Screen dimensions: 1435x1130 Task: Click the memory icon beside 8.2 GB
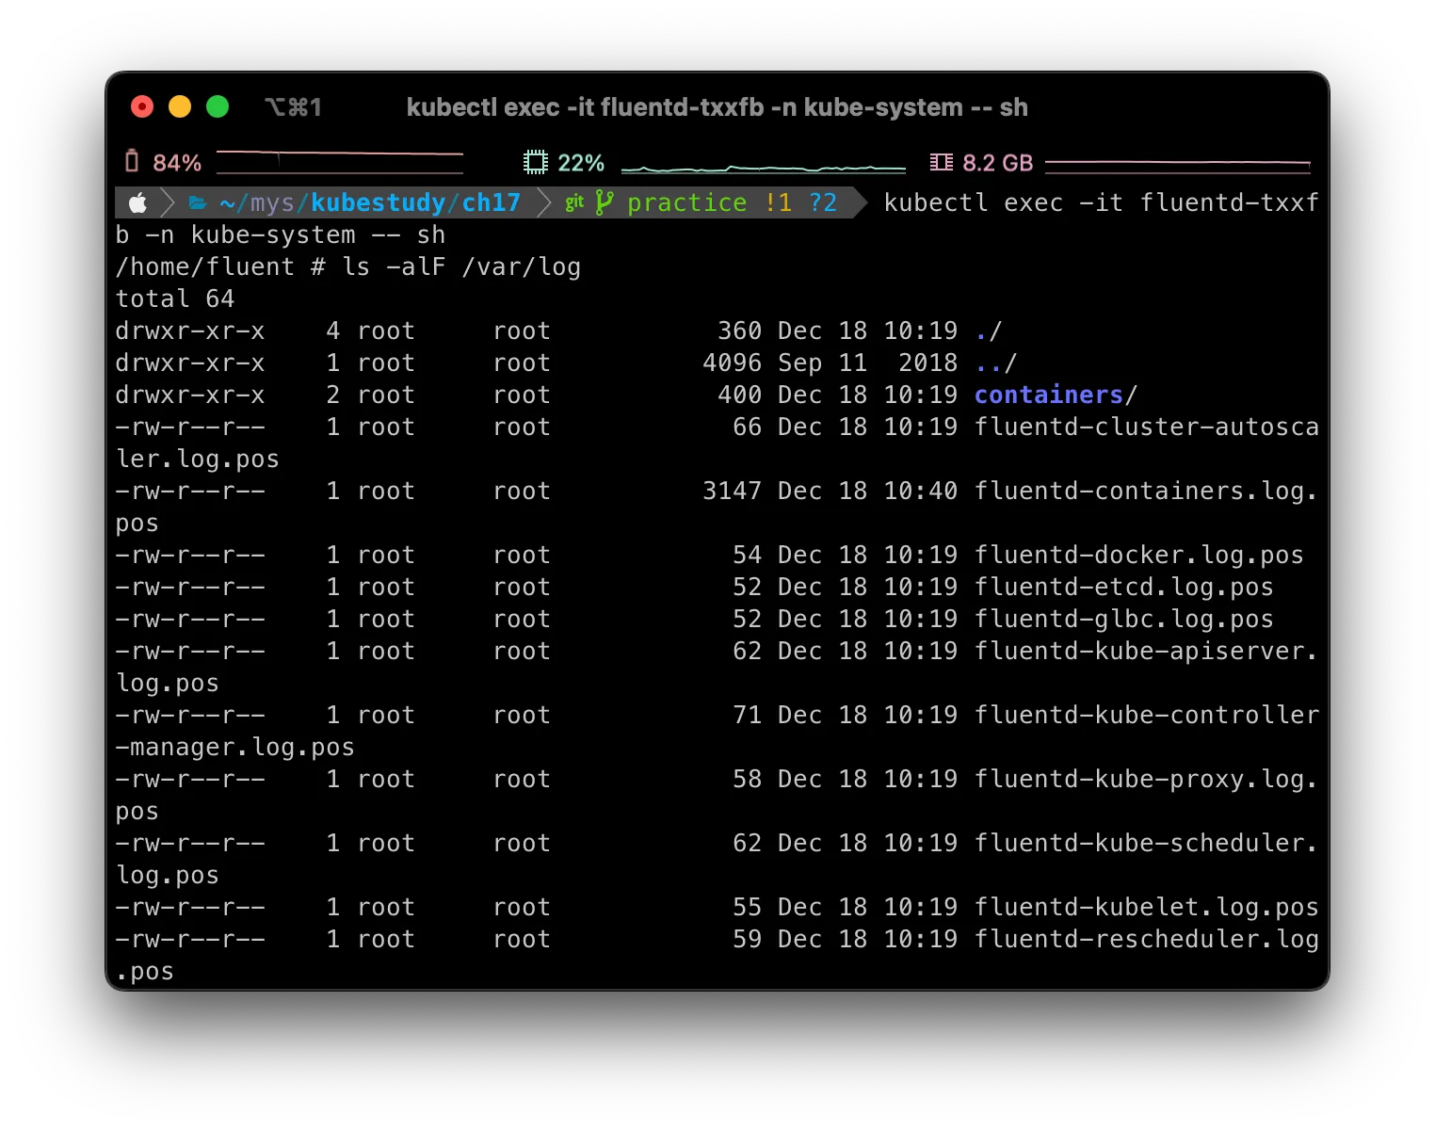tap(941, 162)
